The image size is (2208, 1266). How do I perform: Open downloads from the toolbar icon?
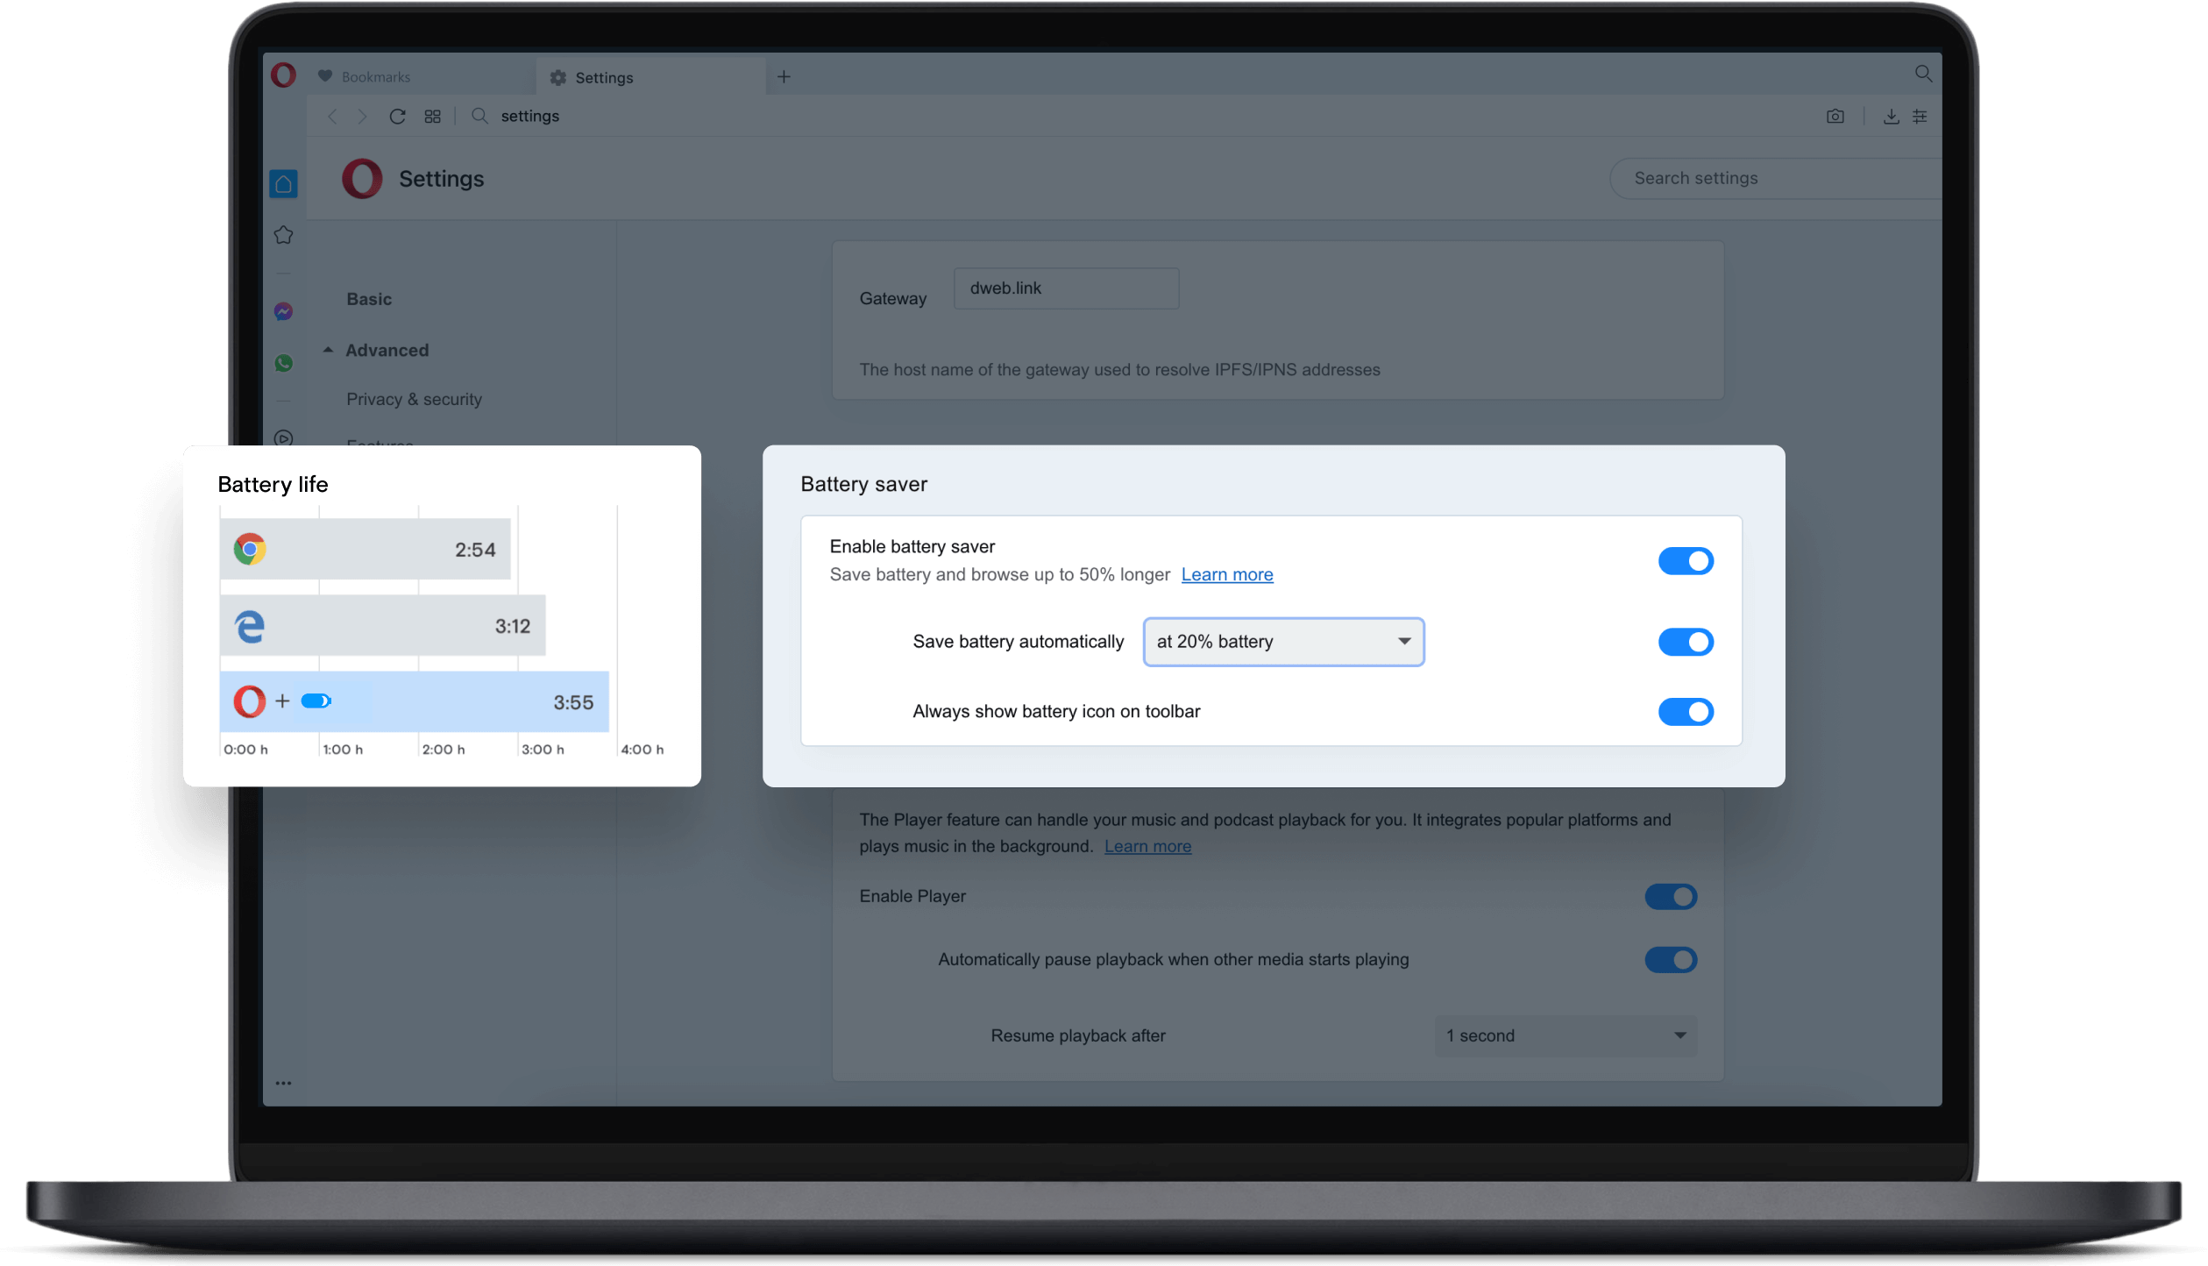coord(1892,116)
